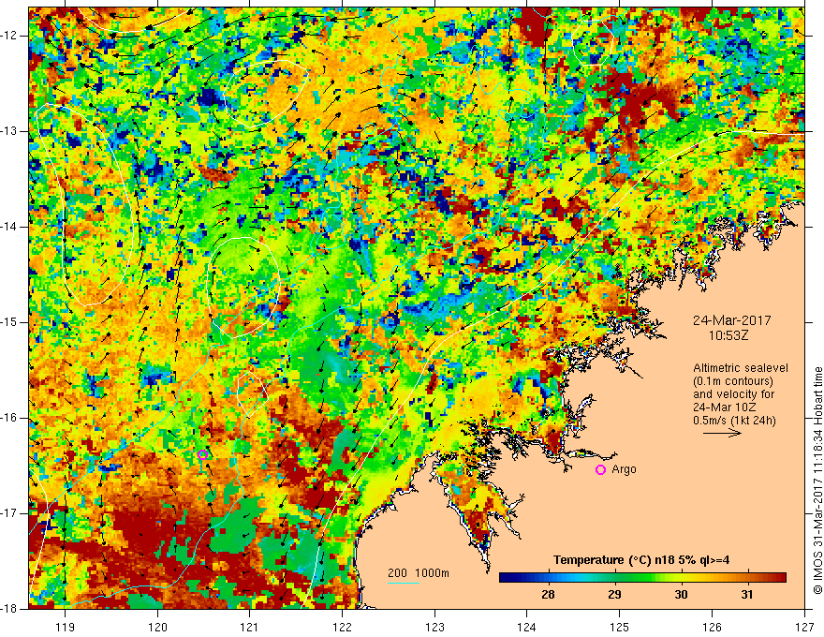Click the '10:53Z' time text
The width and height of the screenshot is (824, 637).
tap(728, 335)
